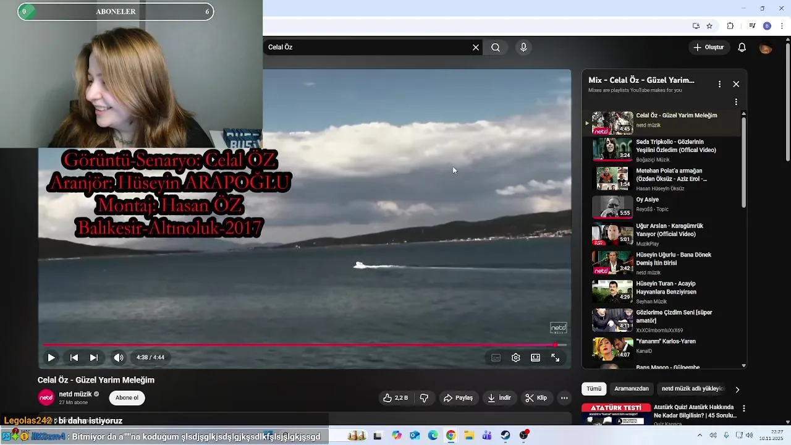
Task: Open Outlook from the taskbar
Action: [415, 436]
